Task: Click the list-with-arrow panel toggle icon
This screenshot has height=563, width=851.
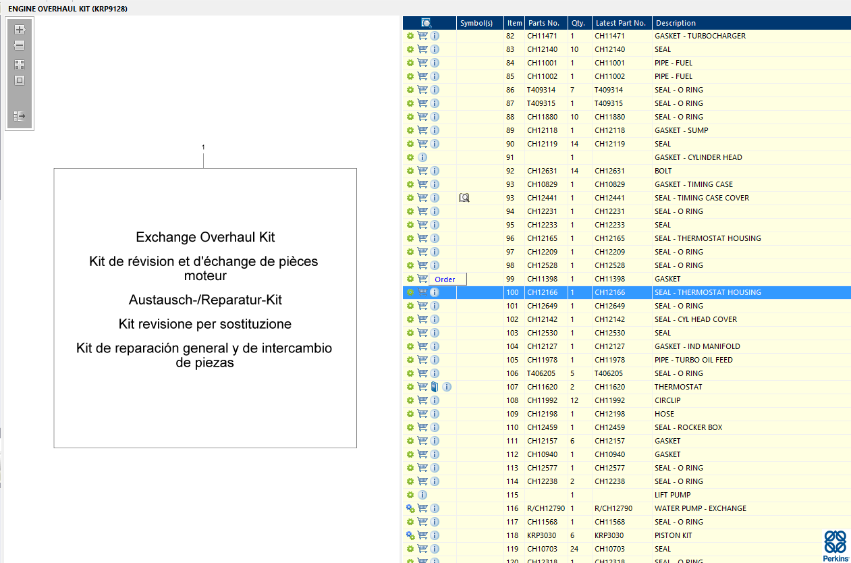Action: (x=20, y=116)
